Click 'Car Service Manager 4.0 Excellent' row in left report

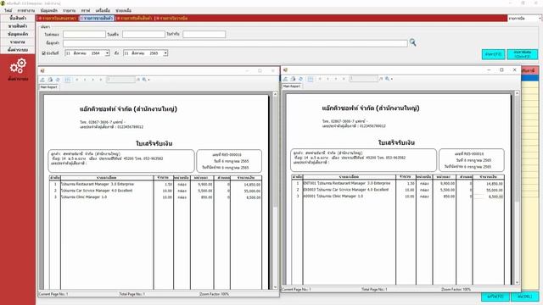[x=155, y=191]
